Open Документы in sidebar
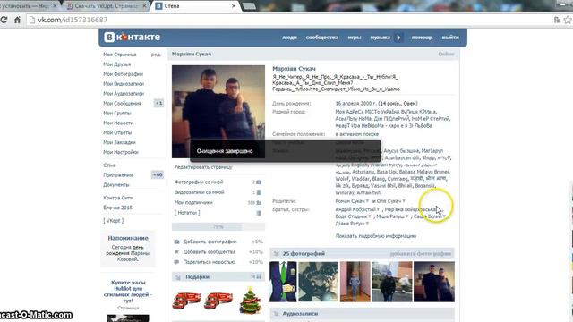The width and height of the screenshot is (573, 322). tap(115, 185)
